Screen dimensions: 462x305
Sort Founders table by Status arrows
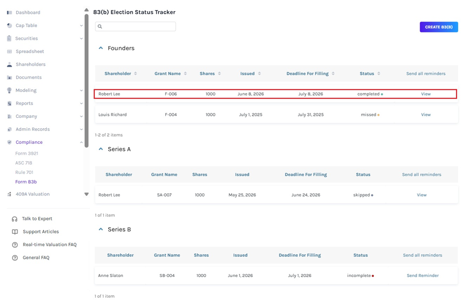(x=379, y=74)
